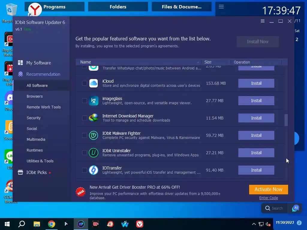Click the Recommendation badge icon
This screenshot has height=230, width=307.
[20, 74]
